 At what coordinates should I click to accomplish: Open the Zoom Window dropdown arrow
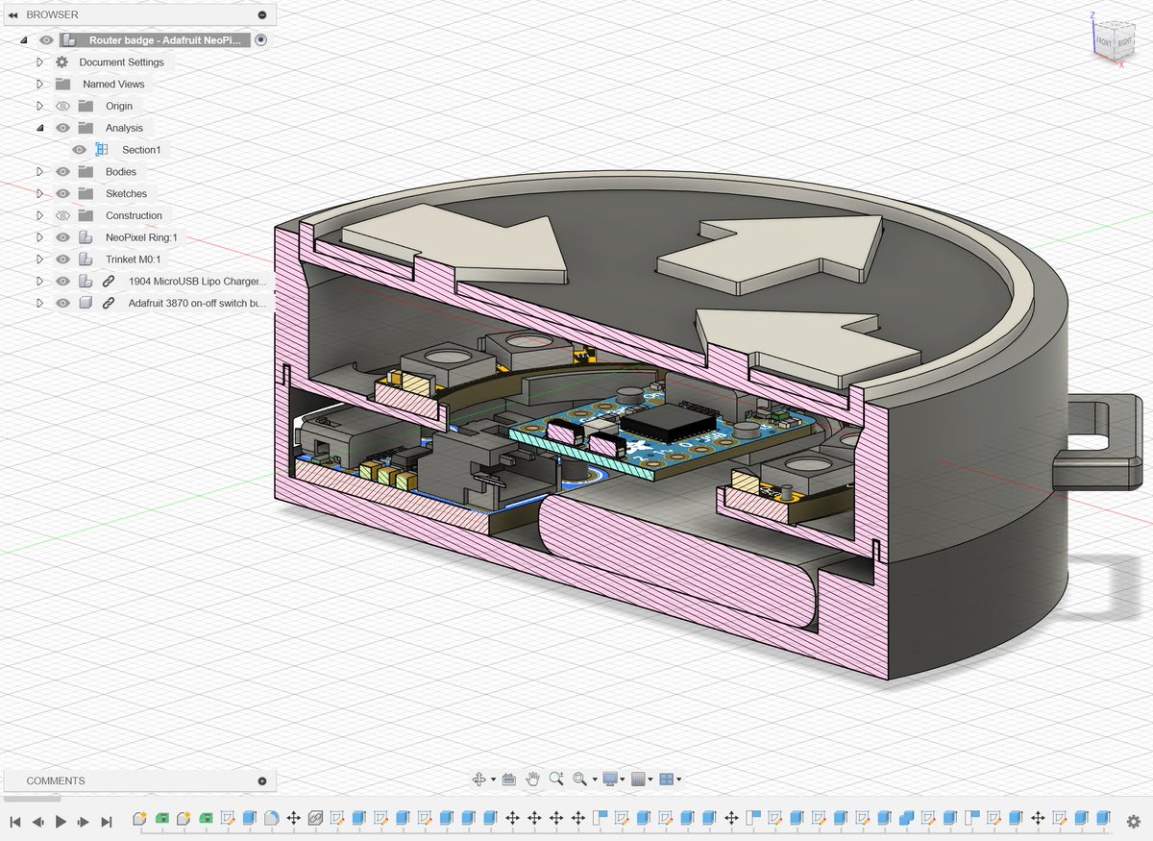tap(593, 779)
